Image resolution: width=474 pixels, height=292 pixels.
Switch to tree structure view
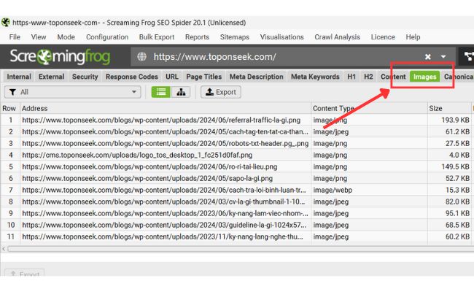tap(180, 92)
